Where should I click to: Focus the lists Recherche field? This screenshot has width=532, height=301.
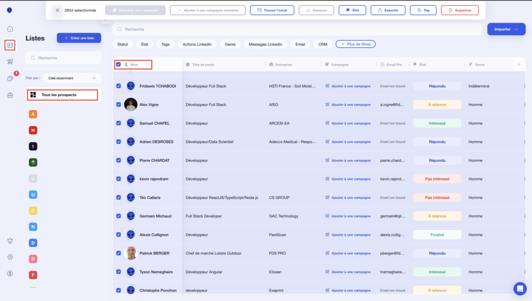click(63, 58)
